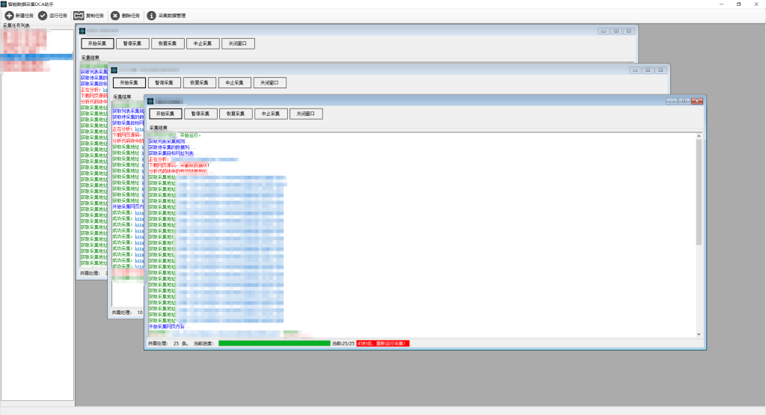Maximize the middle collection window
Viewport: 766px width, 415px height.
pyautogui.click(x=649, y=70)
